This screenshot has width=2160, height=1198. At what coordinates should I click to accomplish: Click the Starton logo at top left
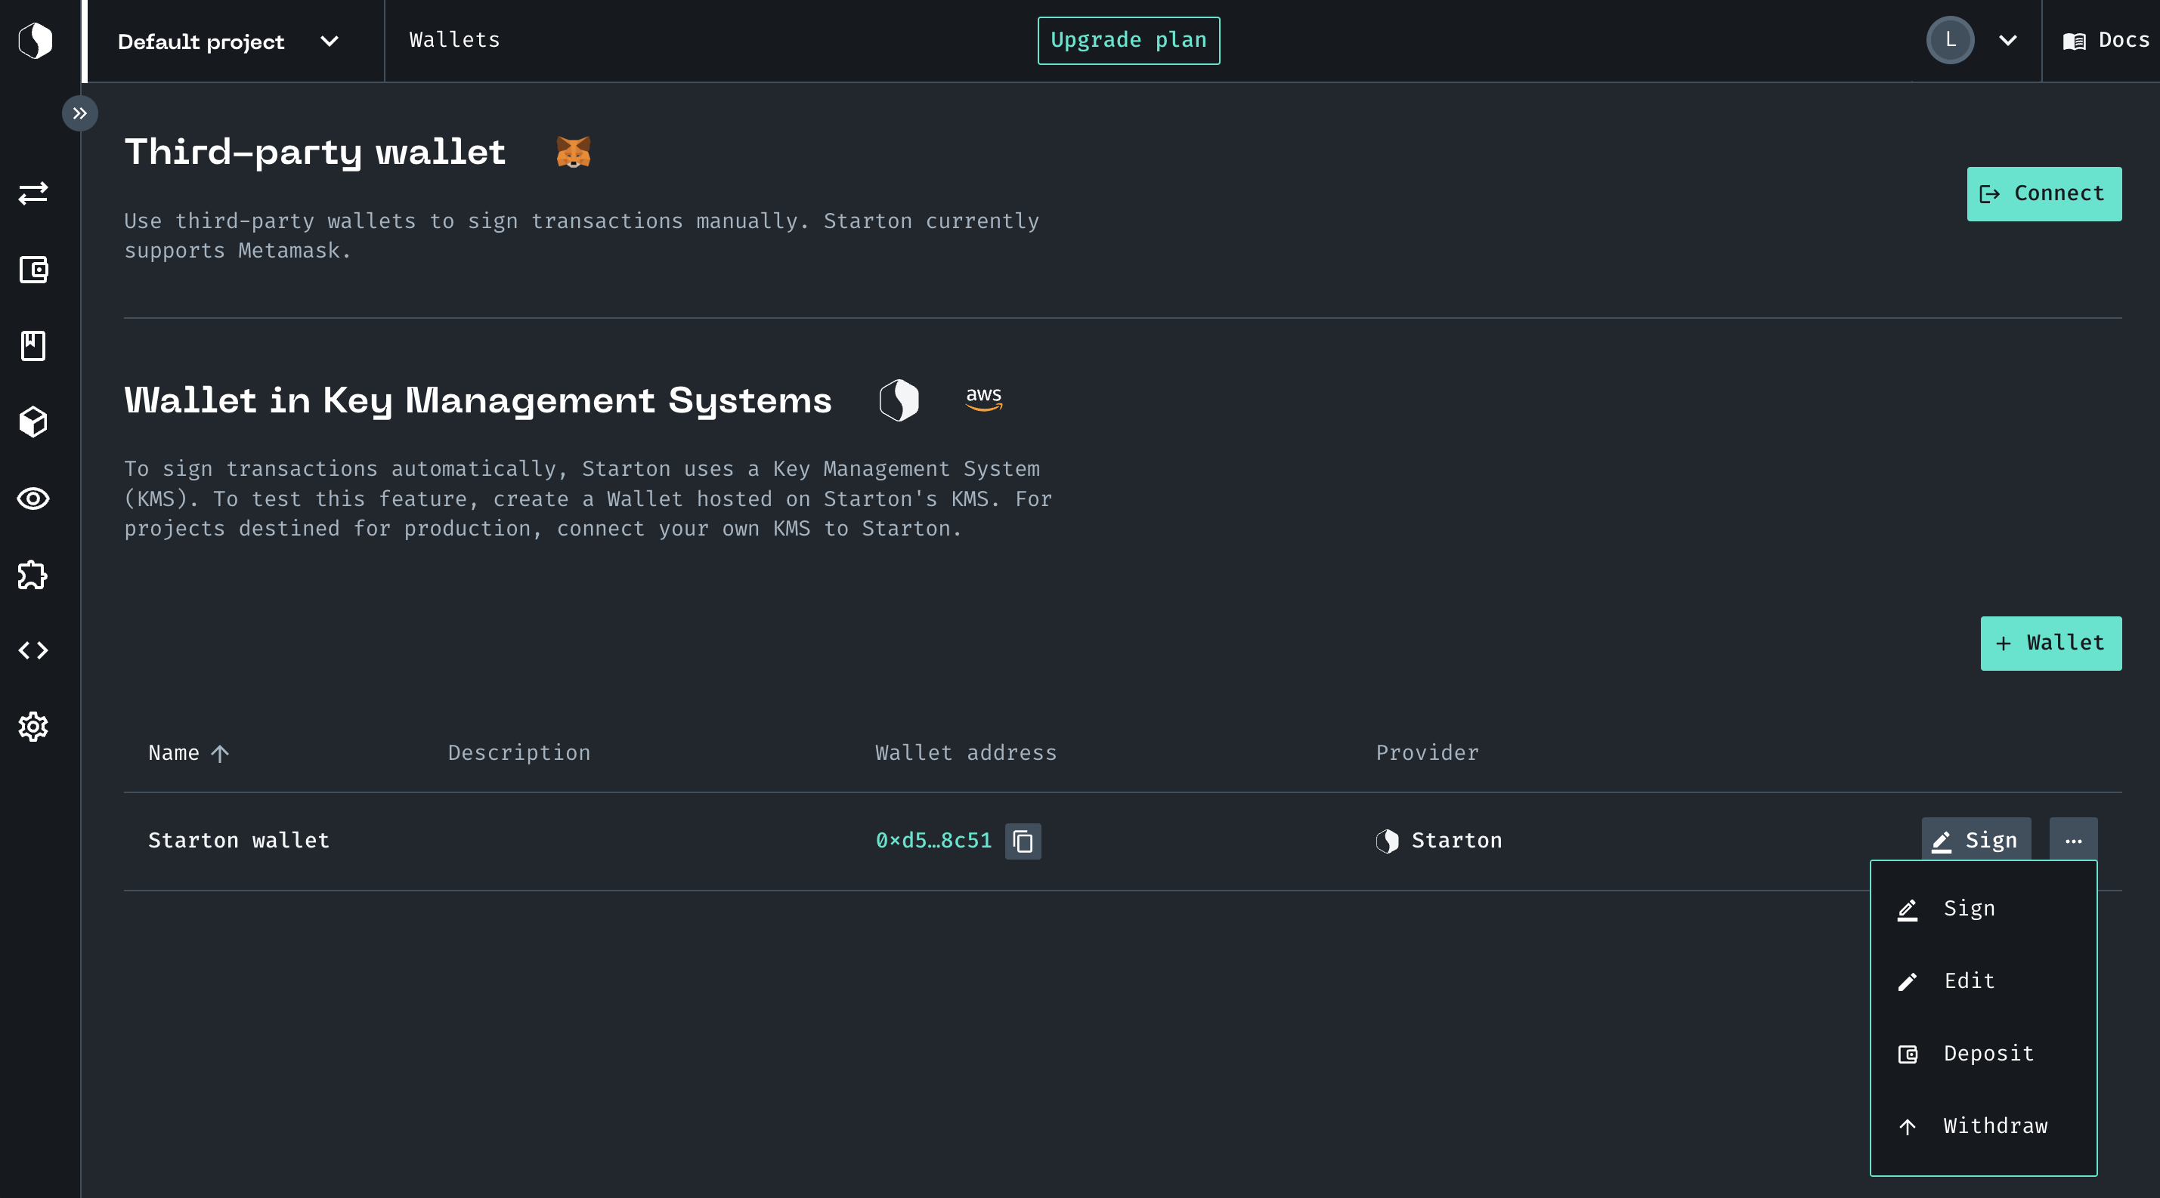[36, 40]
